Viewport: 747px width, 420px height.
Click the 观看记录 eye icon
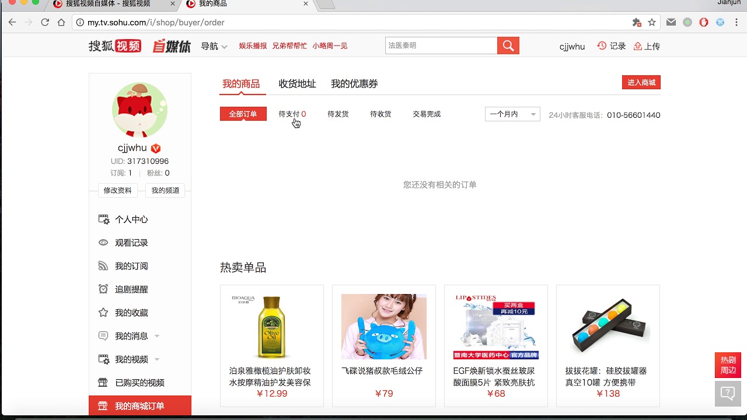103,243
